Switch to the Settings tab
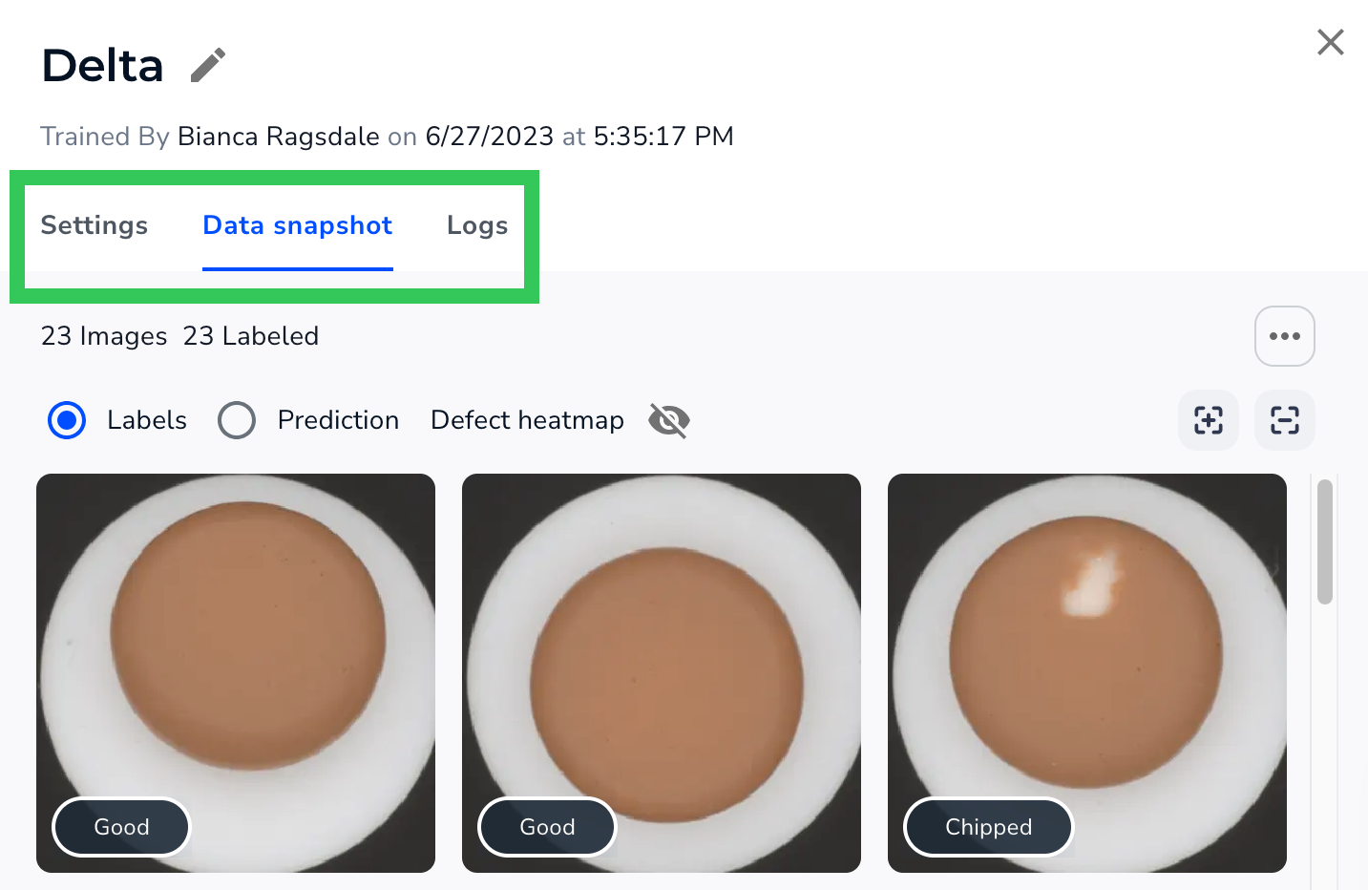1368x890 pixels. point(94,225)
